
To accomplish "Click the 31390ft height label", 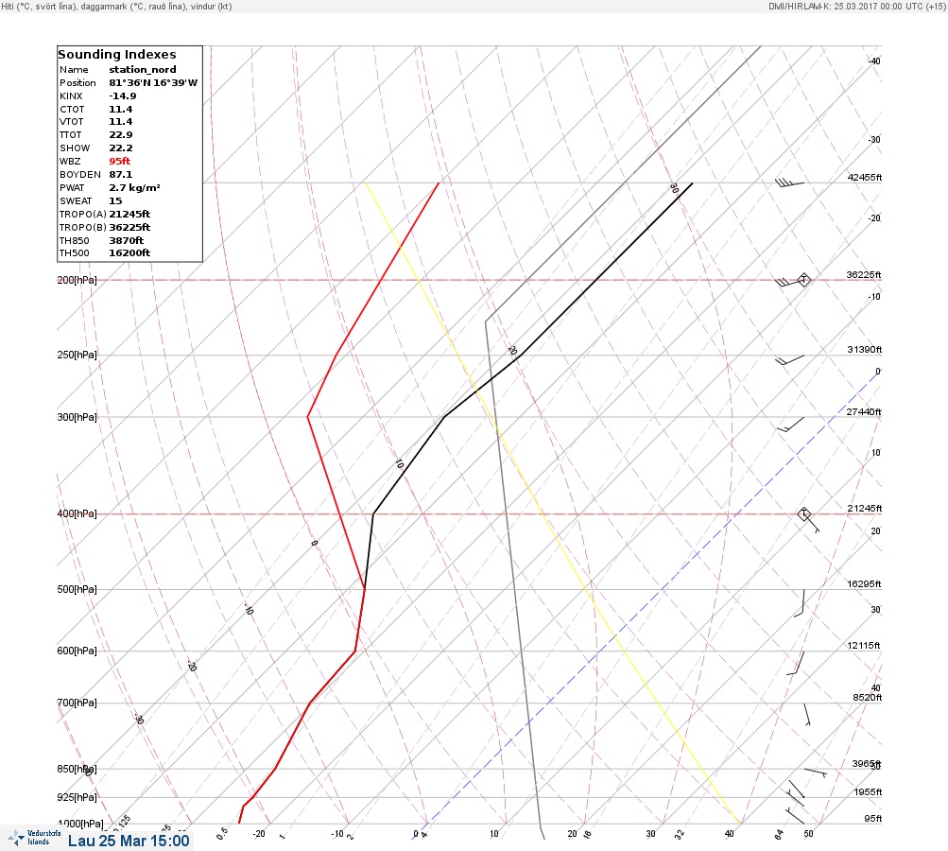I will 865,350.
